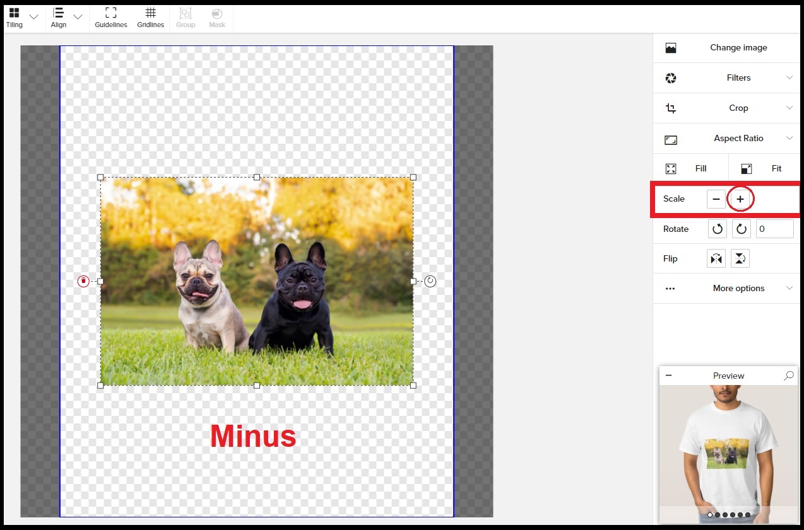Click the More options ellipsis icon
The image size is (804, 530).
670,289
